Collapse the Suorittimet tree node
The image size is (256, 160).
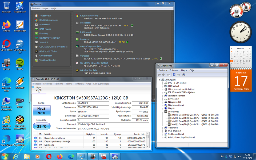click(x=163, y=112)
